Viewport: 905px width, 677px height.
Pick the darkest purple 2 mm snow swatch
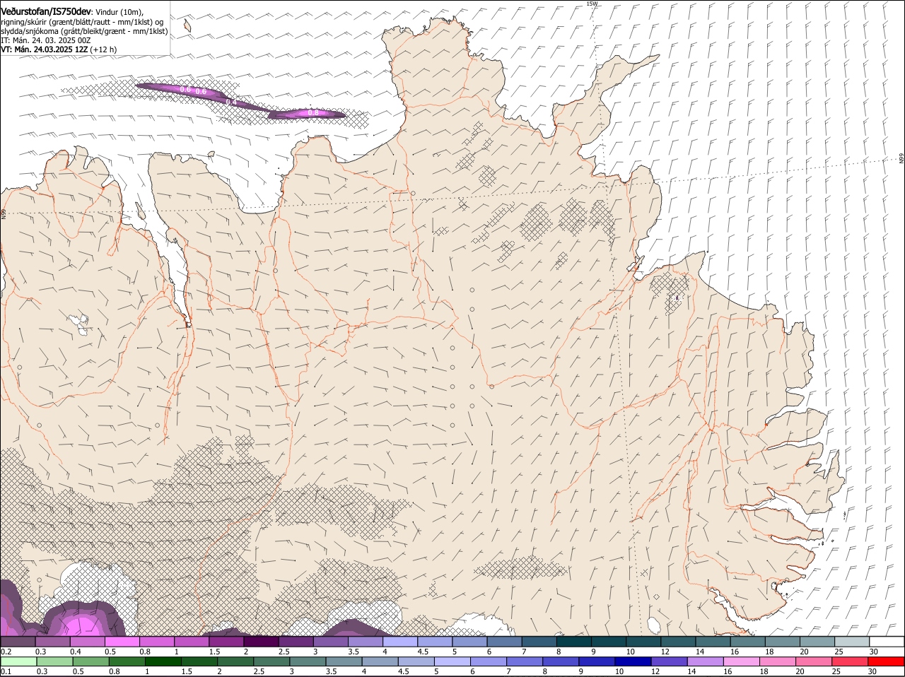tap(261, 642)
